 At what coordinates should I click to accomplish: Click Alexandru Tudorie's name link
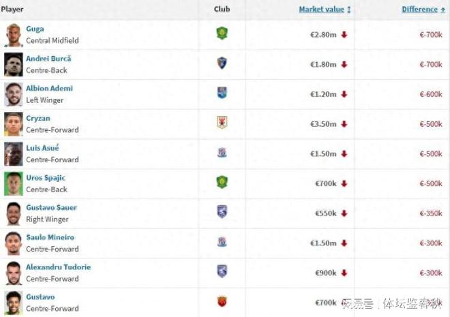(x=58, y=267)
